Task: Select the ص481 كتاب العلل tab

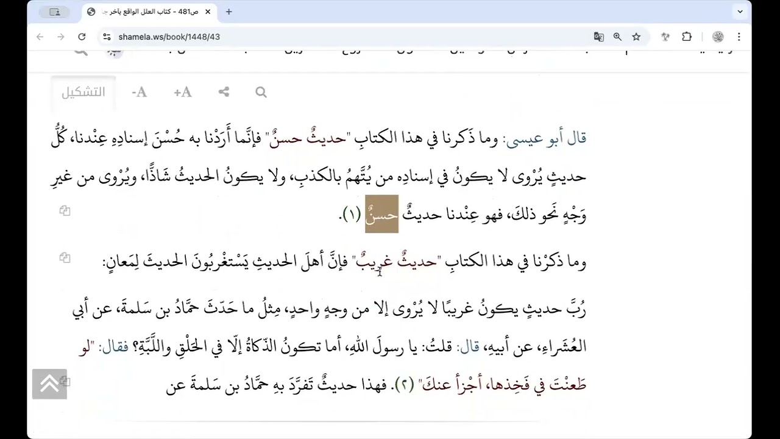Action: tap(151, 12)
